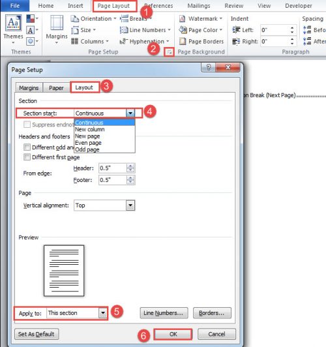Click Indent Left value field
This screenshot has width=326, height=347.
tap(274, 30)
